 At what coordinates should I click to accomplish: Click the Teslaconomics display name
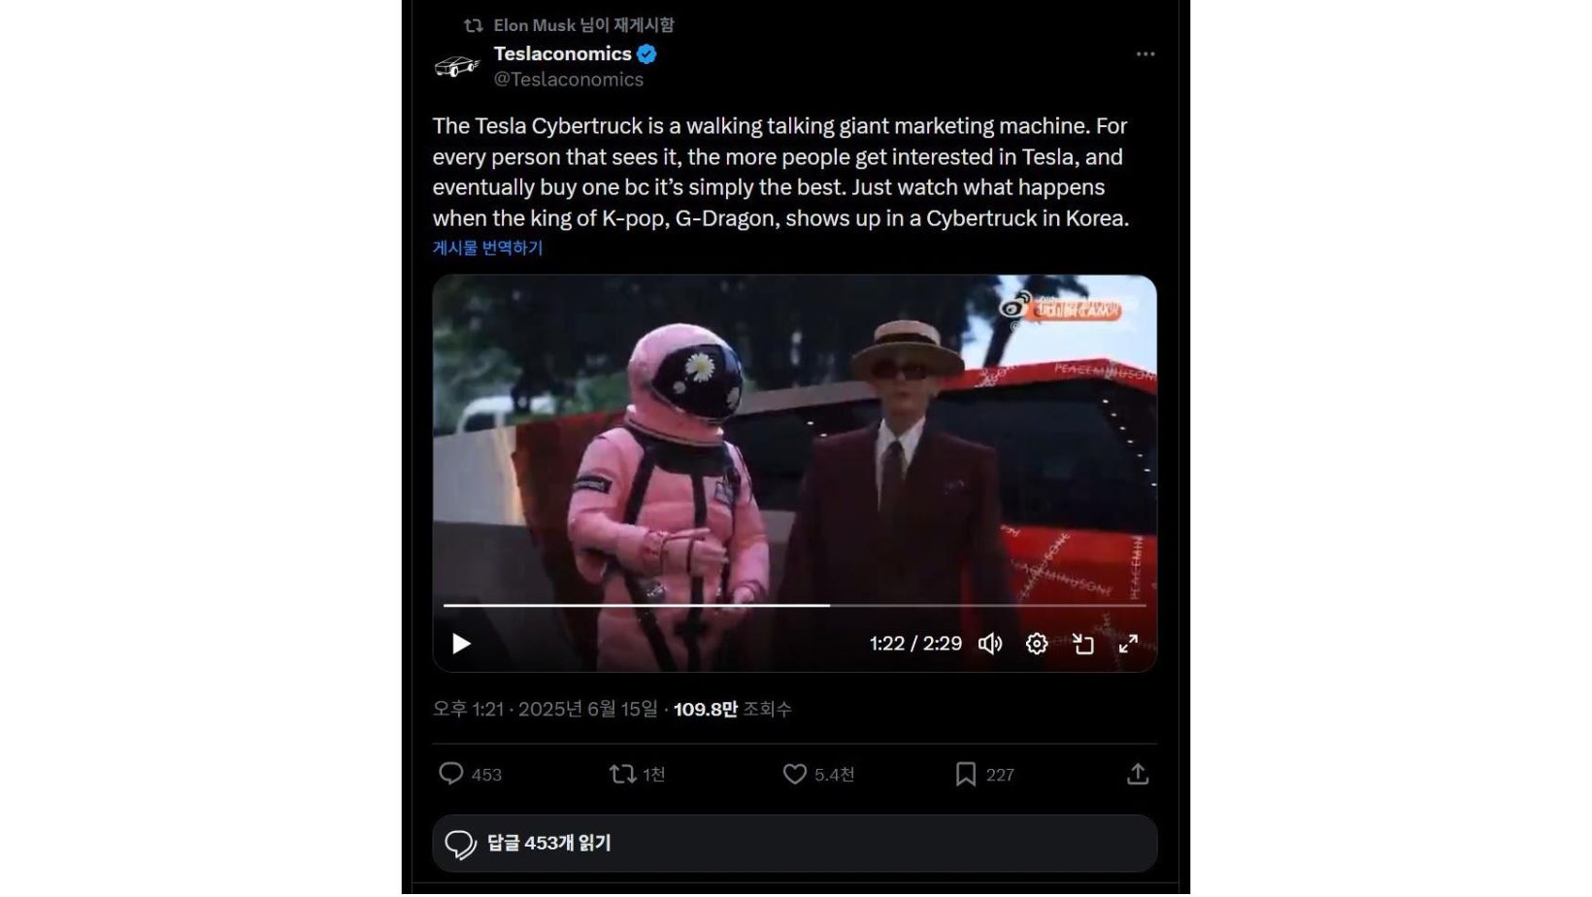point(563,54)
